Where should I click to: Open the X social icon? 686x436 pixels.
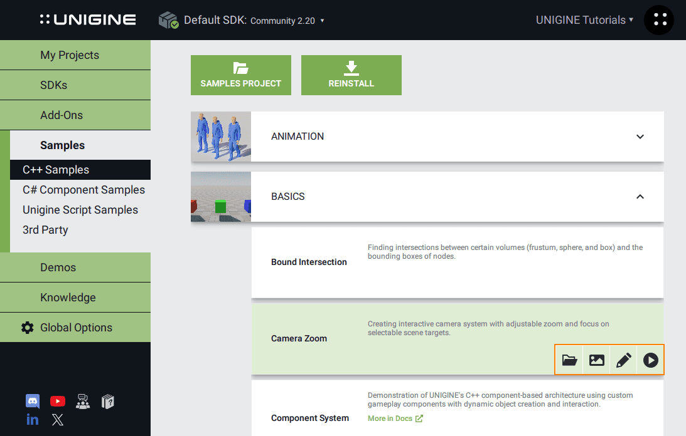click(57, 420)
